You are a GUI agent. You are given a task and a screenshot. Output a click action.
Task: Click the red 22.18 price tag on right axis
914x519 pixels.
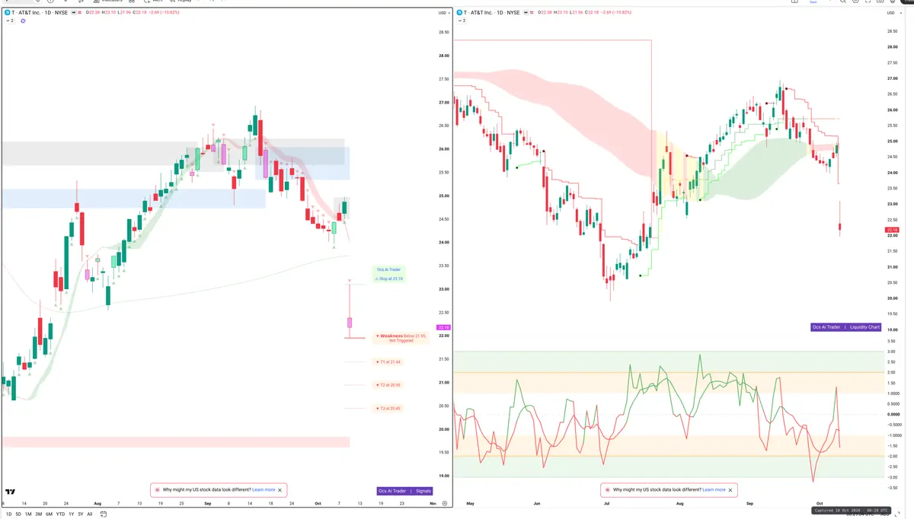(892, 230)
